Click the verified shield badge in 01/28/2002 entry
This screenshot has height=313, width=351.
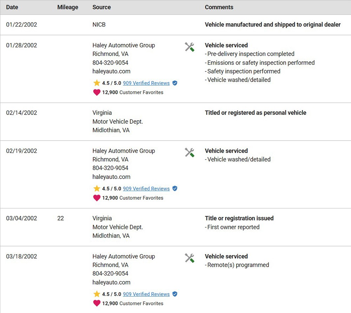coord(175,83)
